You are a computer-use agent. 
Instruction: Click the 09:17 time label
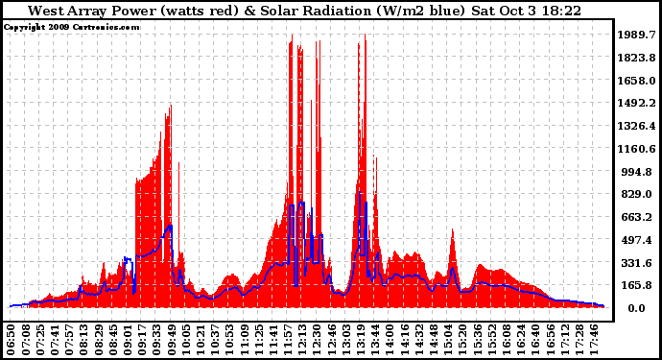tap(142, 340)
